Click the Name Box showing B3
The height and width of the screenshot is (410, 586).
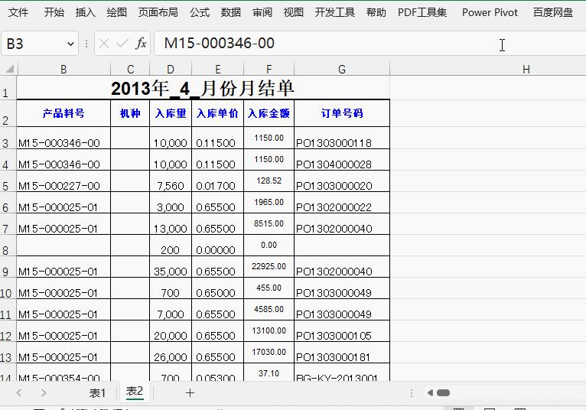click(34, 44)
